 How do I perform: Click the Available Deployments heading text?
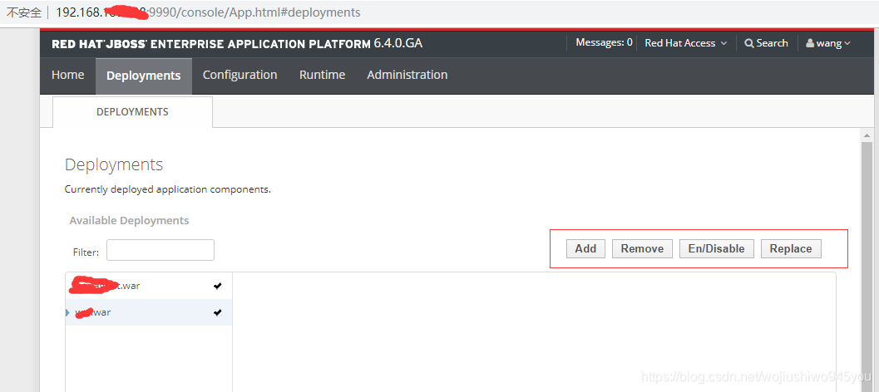[129, 221]
